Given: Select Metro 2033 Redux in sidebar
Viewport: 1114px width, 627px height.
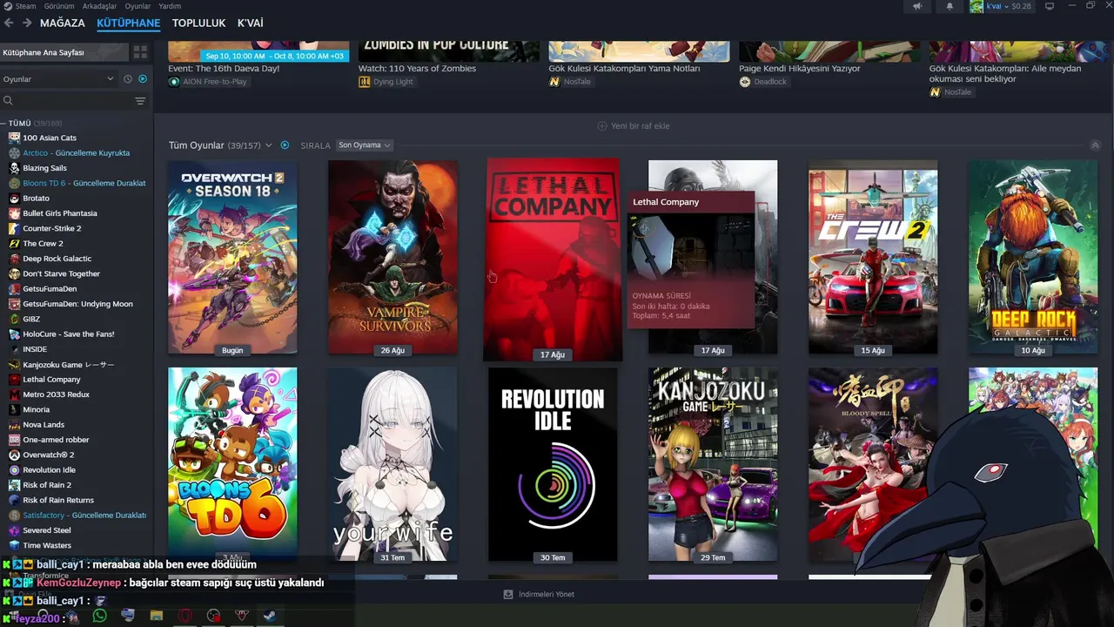Looking at the screenshot, I should pos(56,394).
